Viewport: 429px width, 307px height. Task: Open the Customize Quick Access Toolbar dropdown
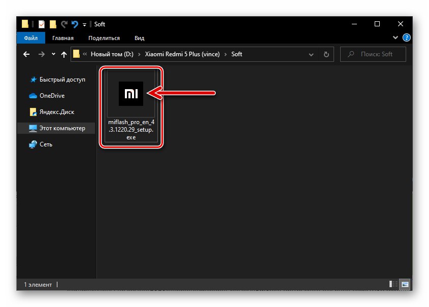pyautogui.click(x=85, y=24)
